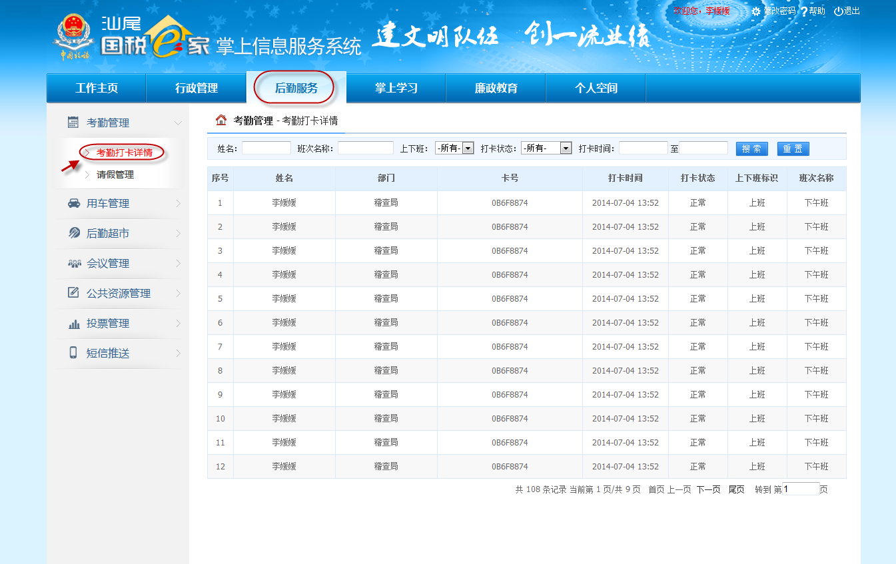Switch to the 个人空间 tab
The image size is (896, 564).
[596, 88]
